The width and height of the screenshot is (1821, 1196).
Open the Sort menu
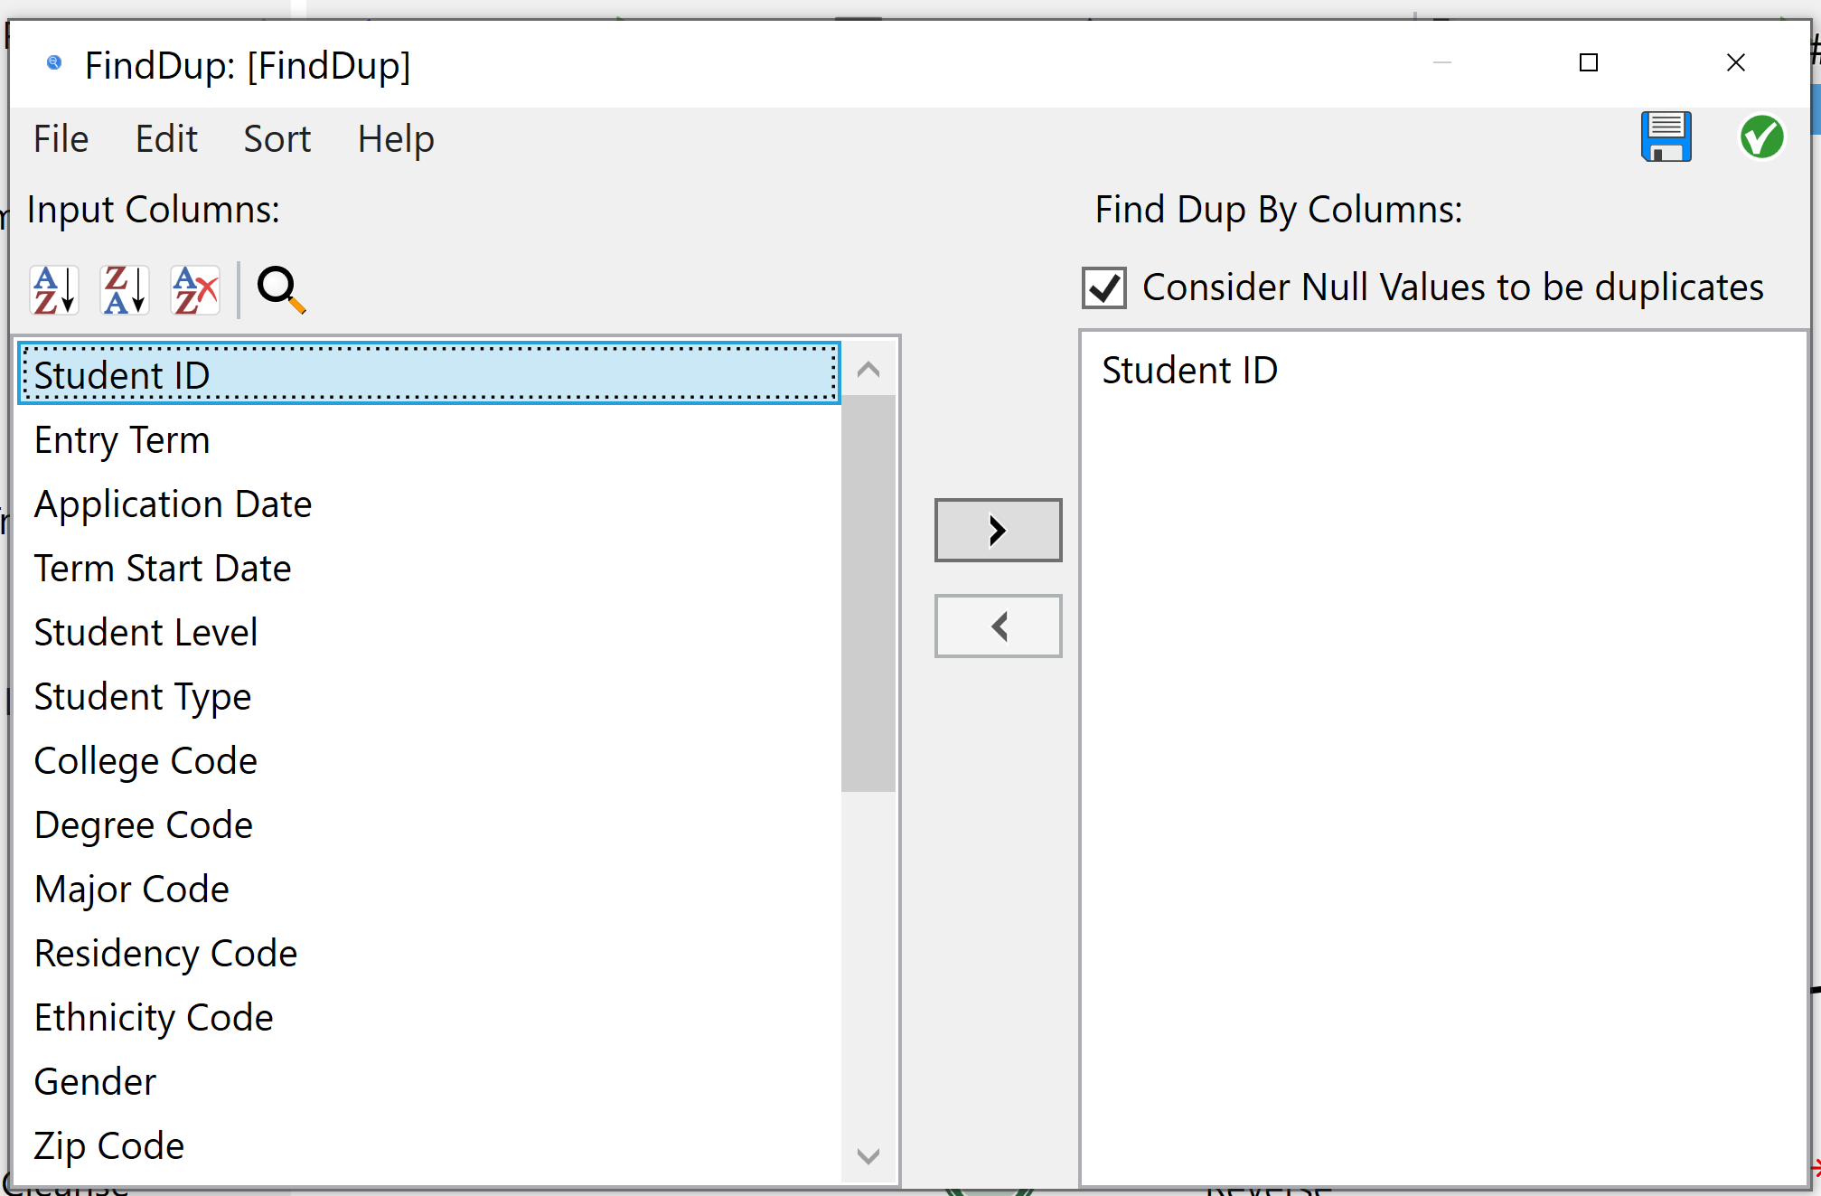(277, 139)
